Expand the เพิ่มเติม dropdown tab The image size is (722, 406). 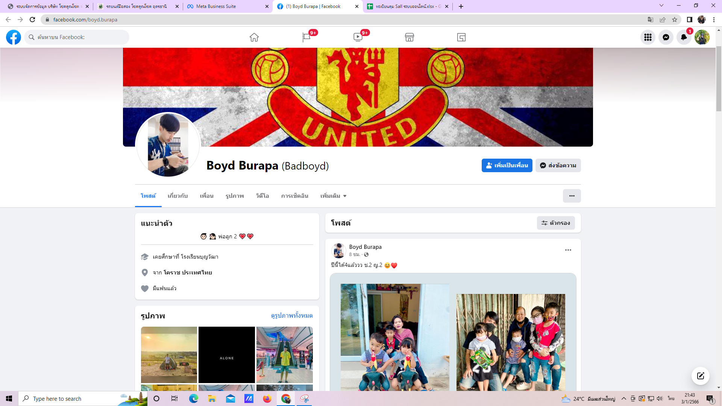tap(333, 196)
